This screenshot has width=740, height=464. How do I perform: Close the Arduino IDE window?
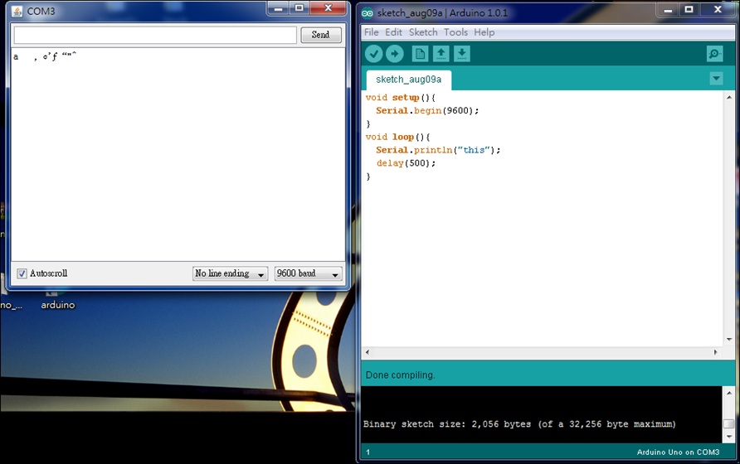point(718,10)
